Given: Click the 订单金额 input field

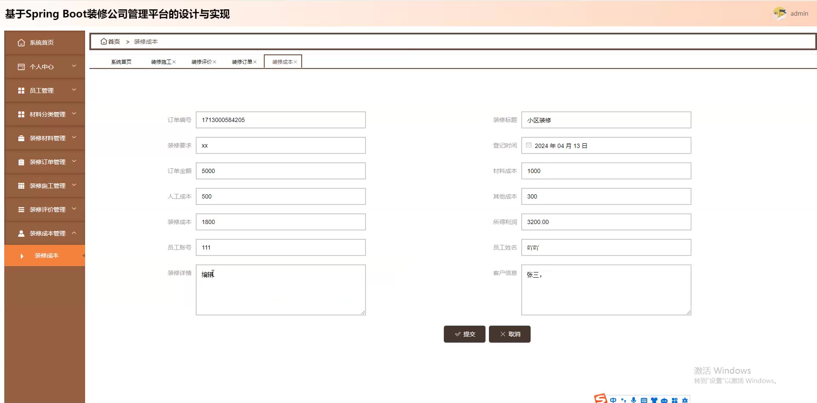Looking at the screenshot, I should 281,171.
